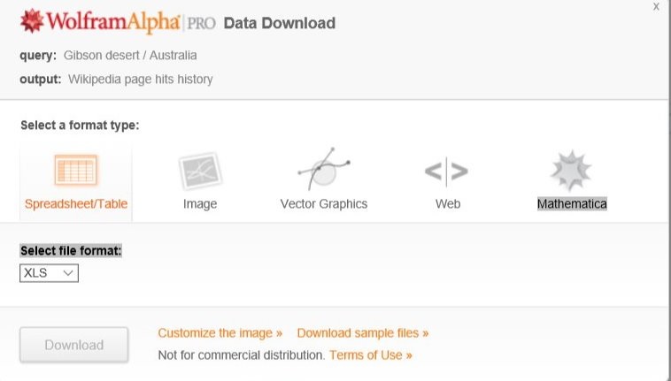Choose the Mathematica spiky star icon

click(x=571, y=170)
